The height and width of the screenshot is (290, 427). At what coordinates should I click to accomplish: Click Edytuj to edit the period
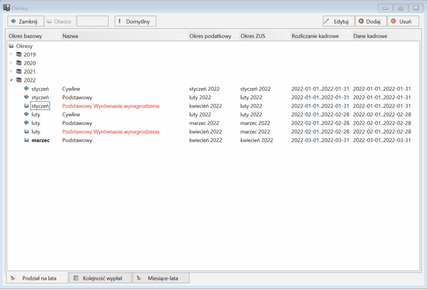[x=338, y=21]
